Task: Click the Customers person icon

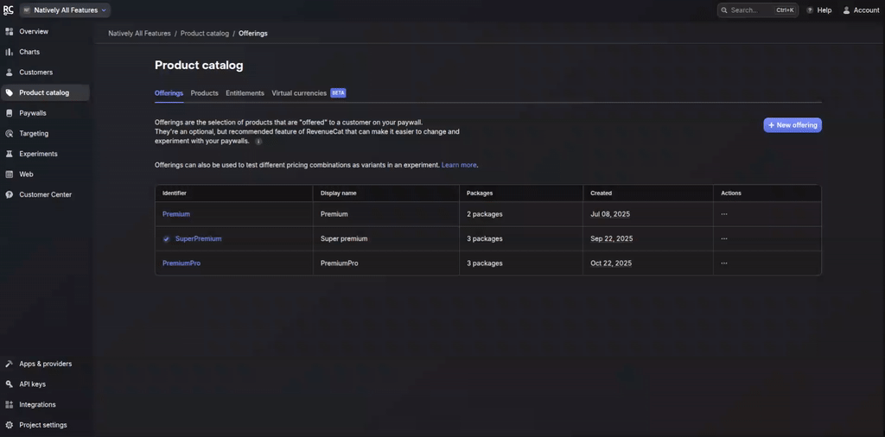Action: click(10, 73)
